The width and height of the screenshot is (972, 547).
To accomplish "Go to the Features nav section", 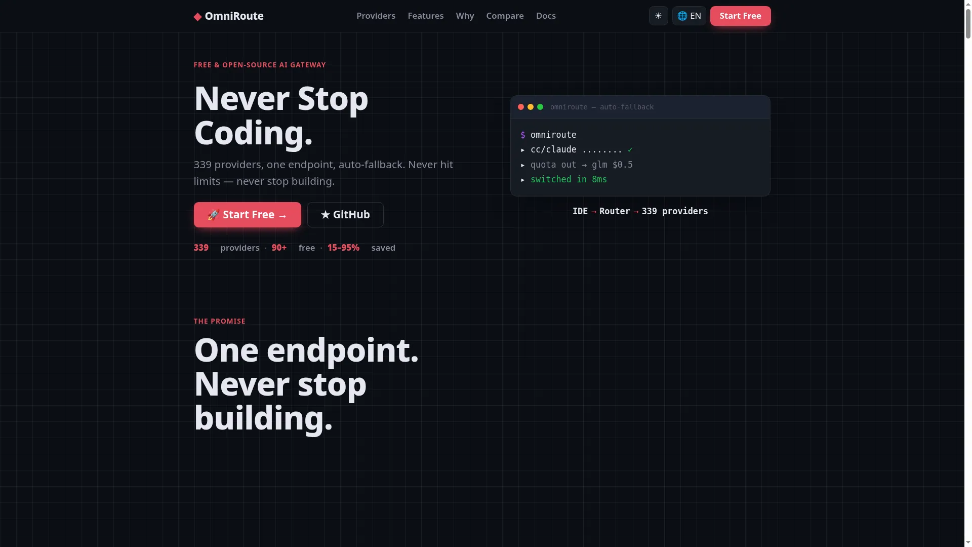I will coord(426,16).
